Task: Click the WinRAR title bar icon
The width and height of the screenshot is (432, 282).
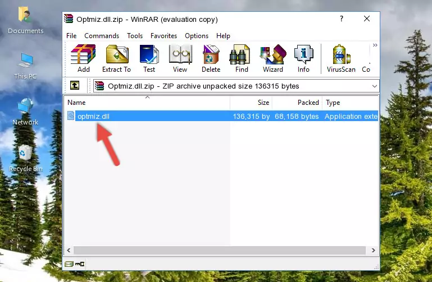Action: point(69,19)
